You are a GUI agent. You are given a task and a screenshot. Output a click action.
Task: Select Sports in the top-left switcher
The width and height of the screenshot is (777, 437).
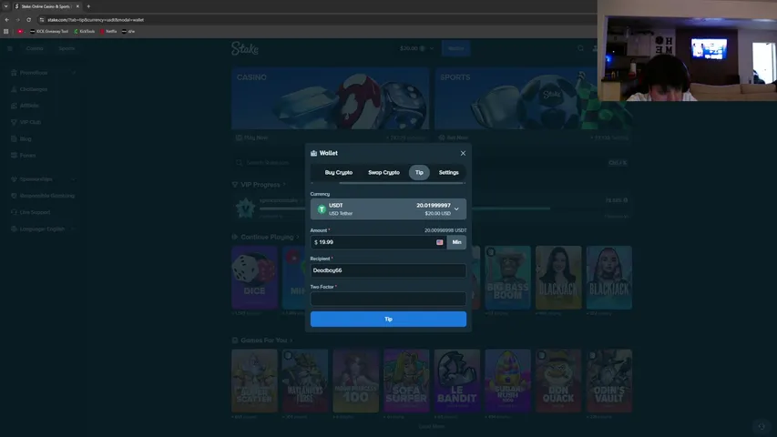point(66,48)
